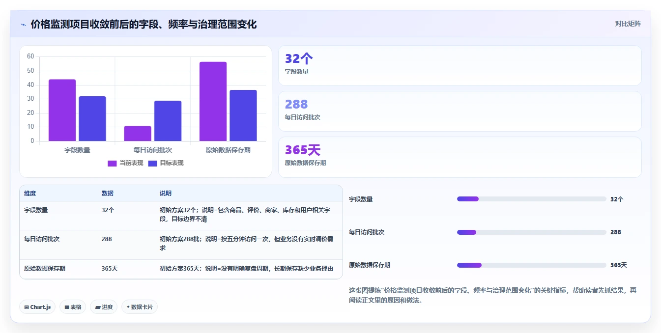The image size is (661, 333).
Task: Click the 每日访问批次 progress bar
Action: pyautogui.click(x=531, y=232)
